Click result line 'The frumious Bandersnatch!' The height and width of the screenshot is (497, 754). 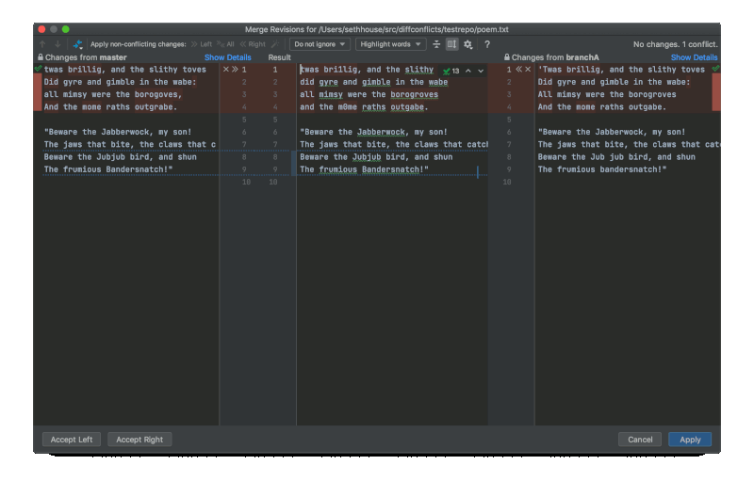coord(364,169)
